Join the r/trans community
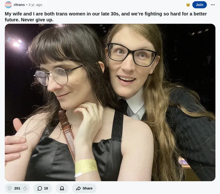The height and width of the screenshot is (194, 220). (x=200, y=5)
